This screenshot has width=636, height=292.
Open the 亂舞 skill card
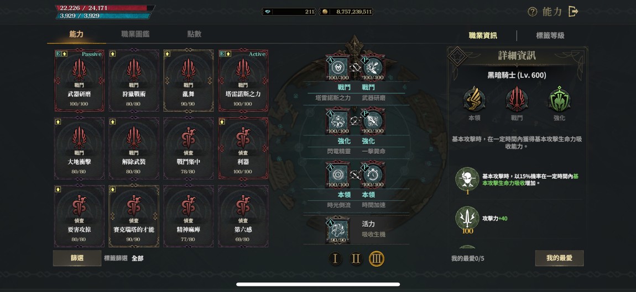[188, 81]
